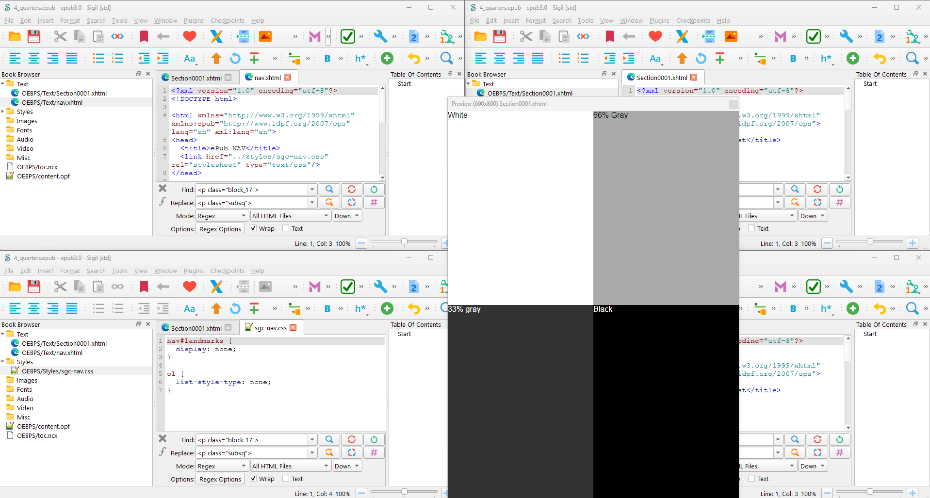Open All HTML Files dropdown in top-left window
The width and height of the screenshot is (930, 498).
[291, 216]
